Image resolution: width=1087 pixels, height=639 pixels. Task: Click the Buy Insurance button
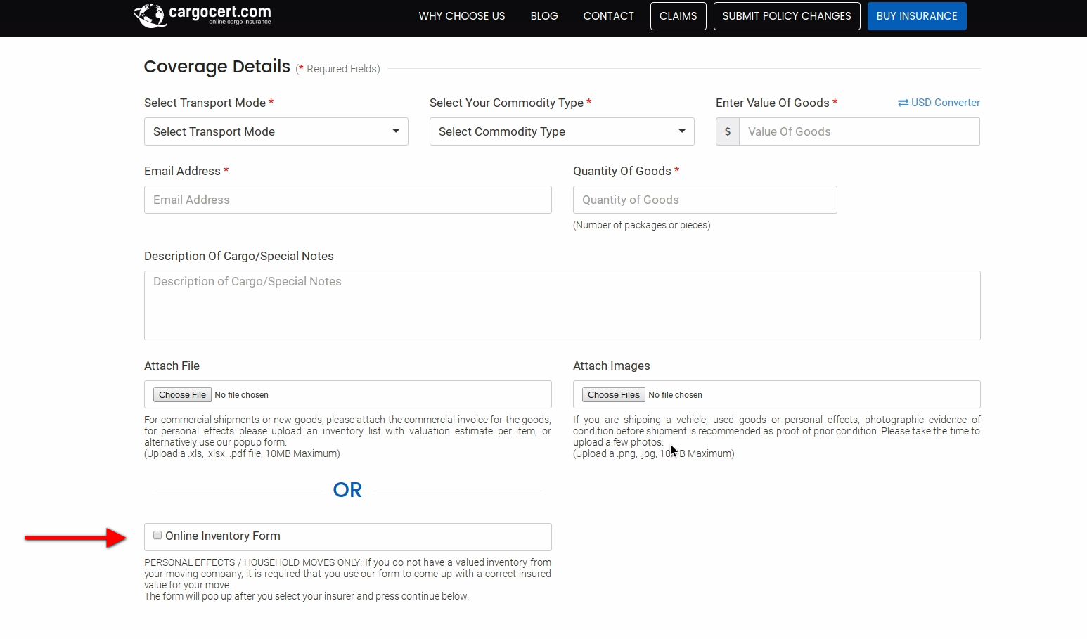tap(917, 16)
